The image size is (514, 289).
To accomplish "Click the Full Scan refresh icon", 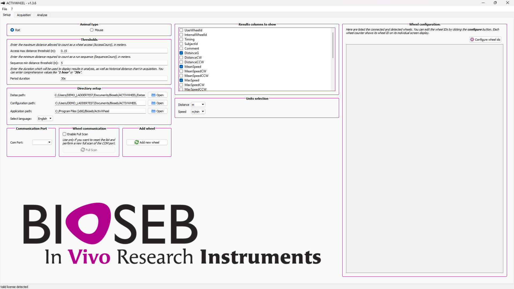I will [x=83, y=150].
